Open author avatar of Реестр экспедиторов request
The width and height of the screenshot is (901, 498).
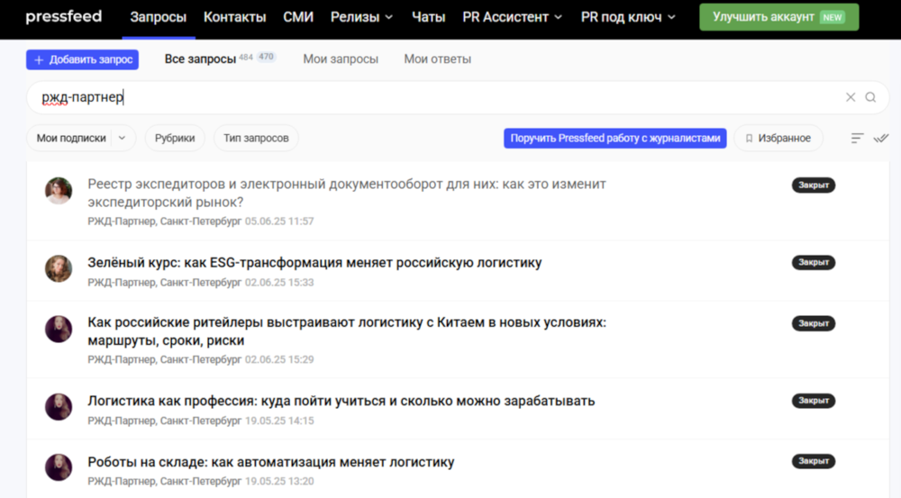tap(59, 191)
